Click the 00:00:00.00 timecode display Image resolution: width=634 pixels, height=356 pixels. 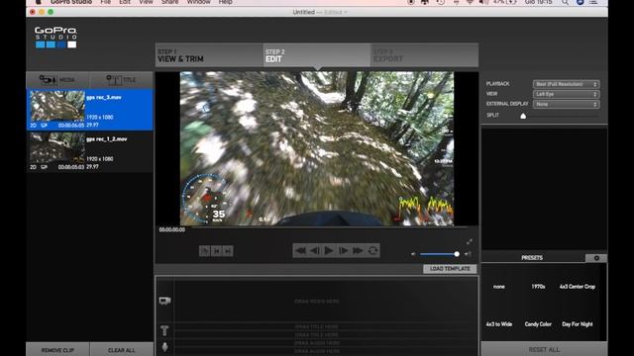pos(172,229)
